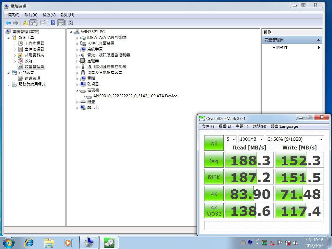Click the Up one level folder icon
332x249 pixels.
point(26,23)
